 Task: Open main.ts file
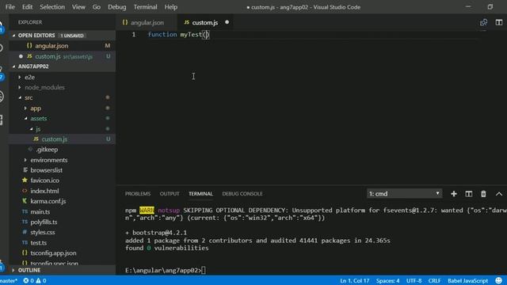pyautogui.click(x=62, y=211)
